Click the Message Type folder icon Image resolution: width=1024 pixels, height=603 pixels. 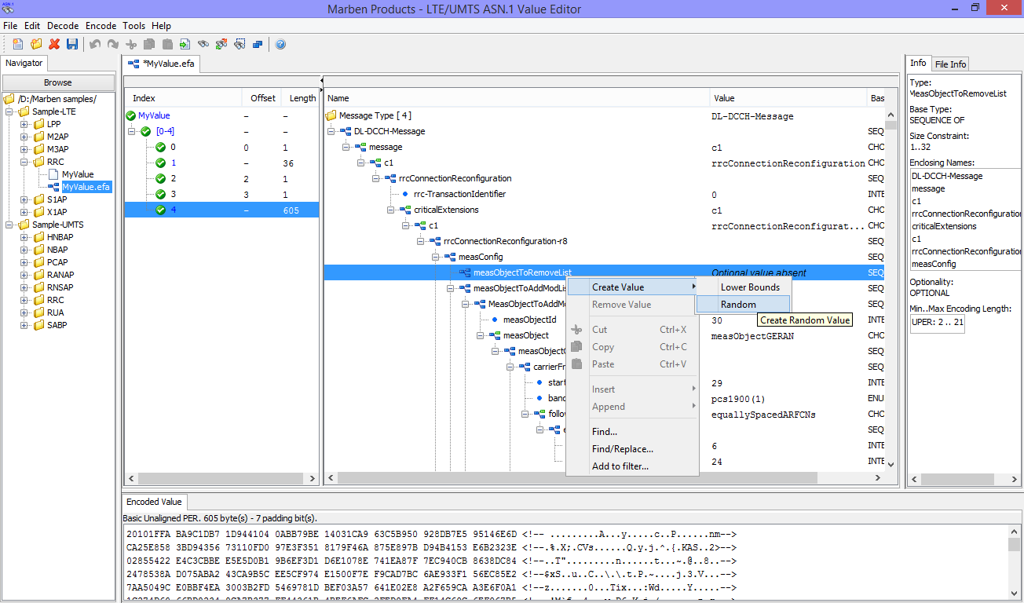(331, 115)
